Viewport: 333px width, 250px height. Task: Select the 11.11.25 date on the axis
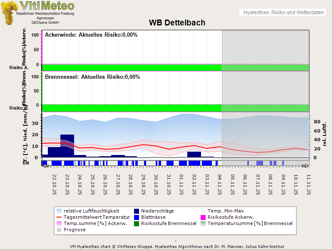[x=308, y=185]
